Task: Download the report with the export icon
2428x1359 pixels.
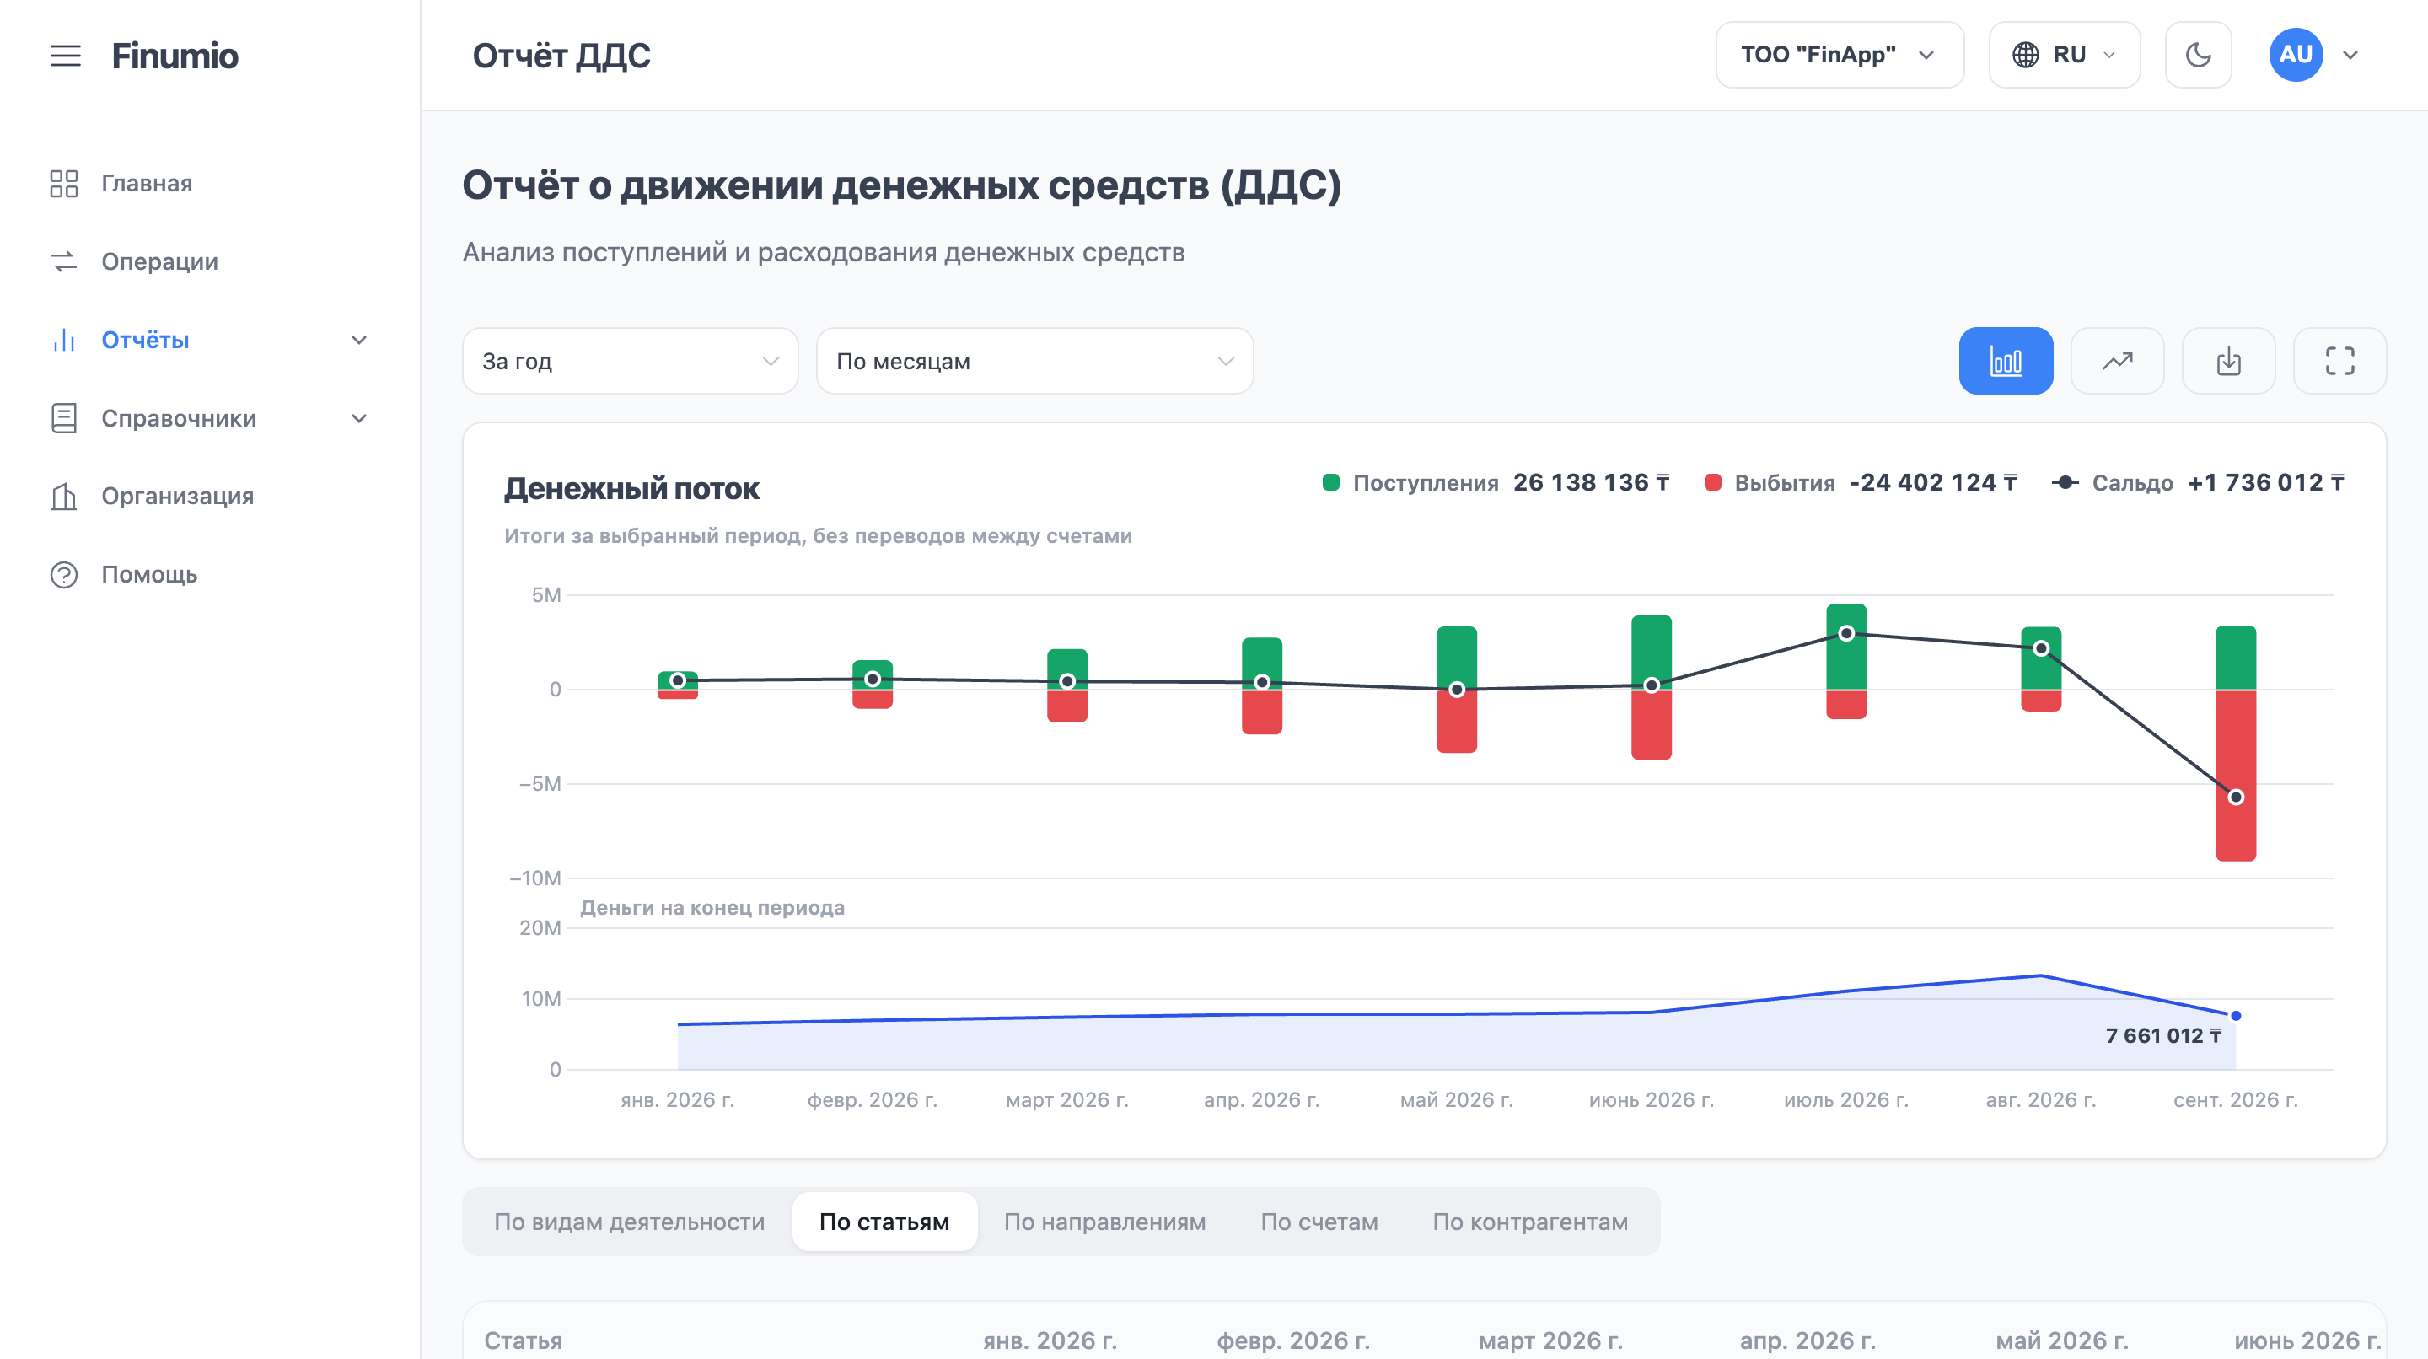Action: [x=2228, y=361]
